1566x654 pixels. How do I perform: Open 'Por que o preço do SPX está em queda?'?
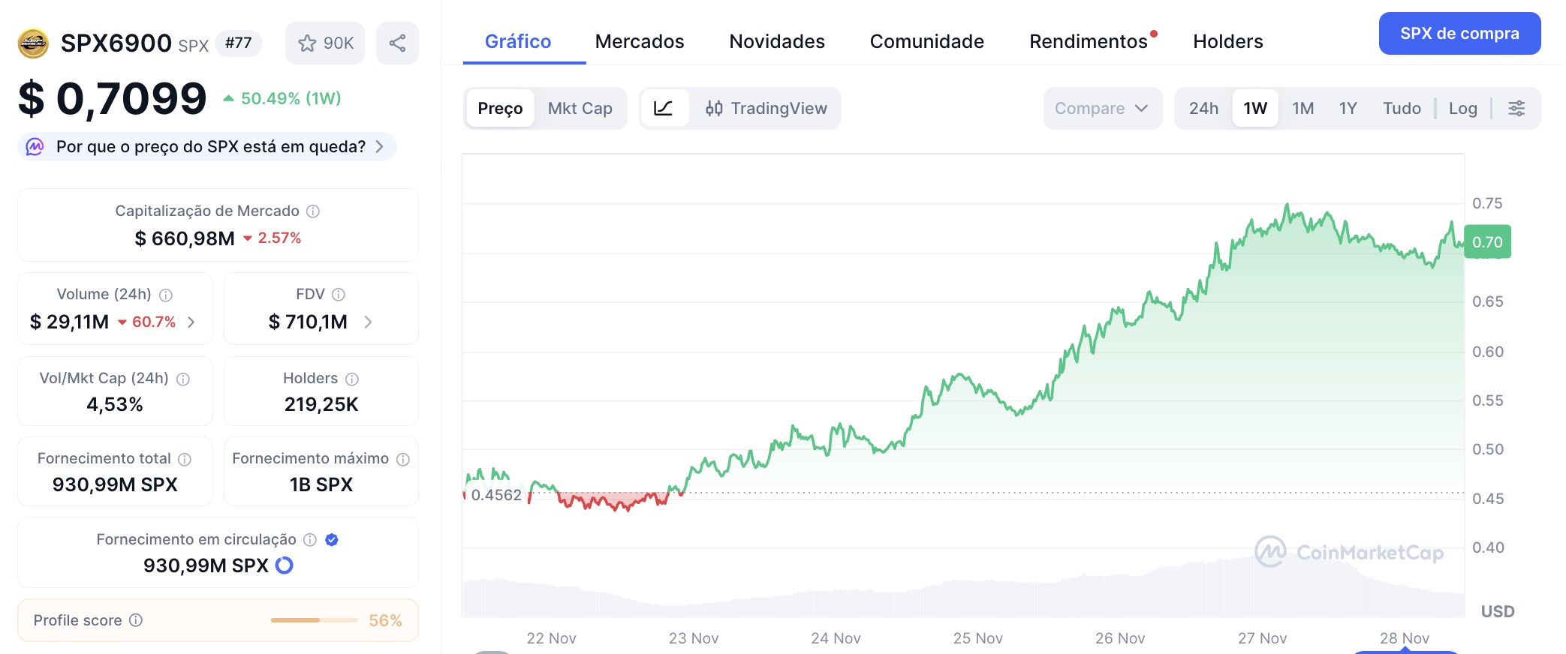coord(208,146)
